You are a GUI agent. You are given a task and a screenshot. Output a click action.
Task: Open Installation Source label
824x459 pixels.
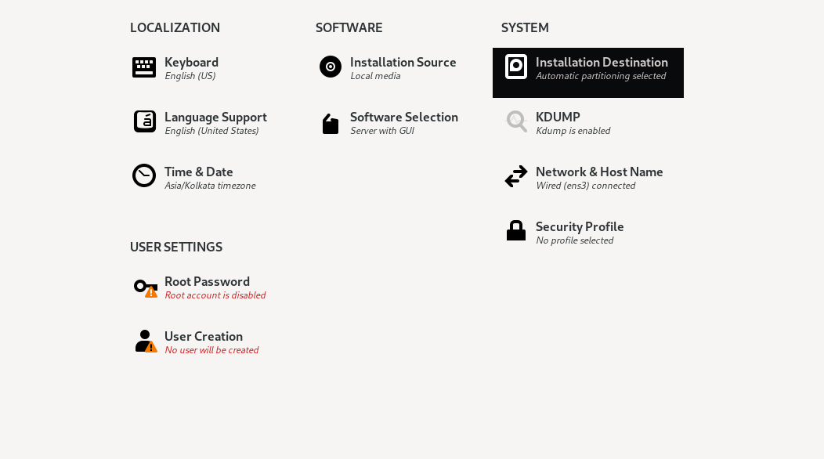pos(403,62)
